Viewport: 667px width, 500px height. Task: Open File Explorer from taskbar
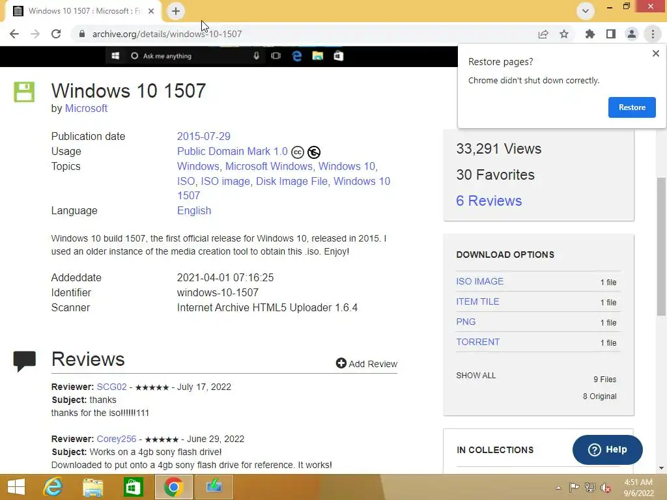[92, 487]
